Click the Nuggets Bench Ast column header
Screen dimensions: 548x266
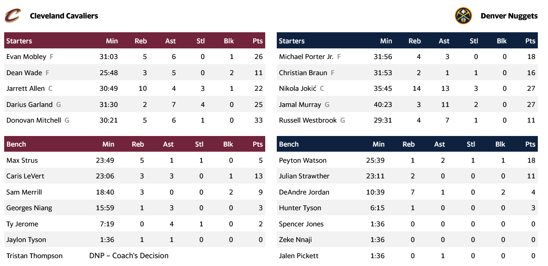[439, 144]
